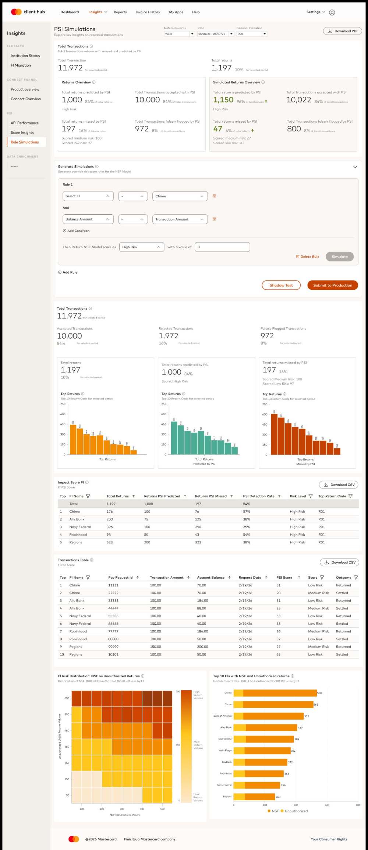The height and width of the screenshot is (850, 368).
Task: Click Add Condition
Action: click(76, 231)
